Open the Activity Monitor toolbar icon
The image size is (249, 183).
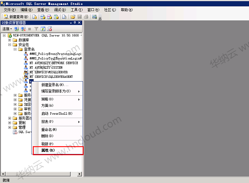(95, 17)
